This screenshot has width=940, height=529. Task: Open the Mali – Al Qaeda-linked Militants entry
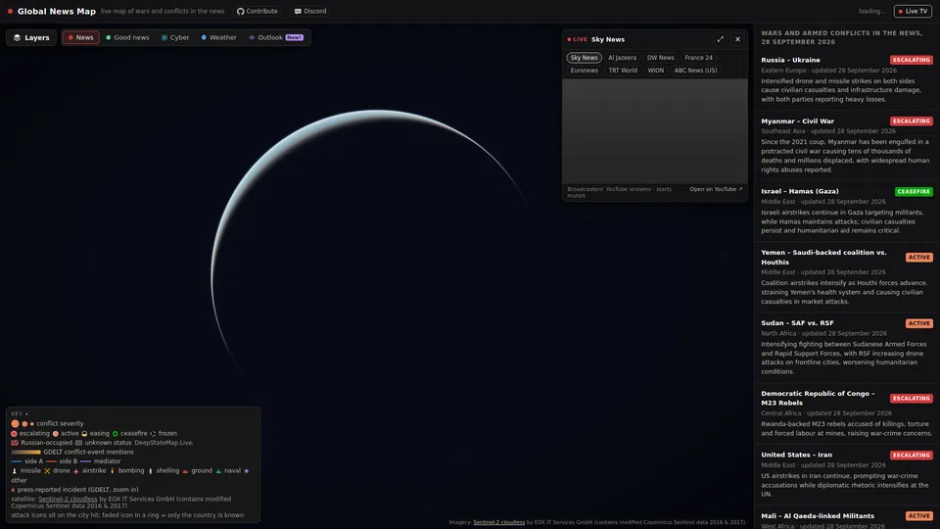coord(846,519)
